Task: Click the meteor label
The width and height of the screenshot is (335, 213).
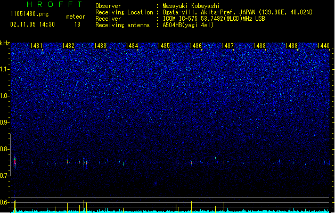Action: (76, 17)
